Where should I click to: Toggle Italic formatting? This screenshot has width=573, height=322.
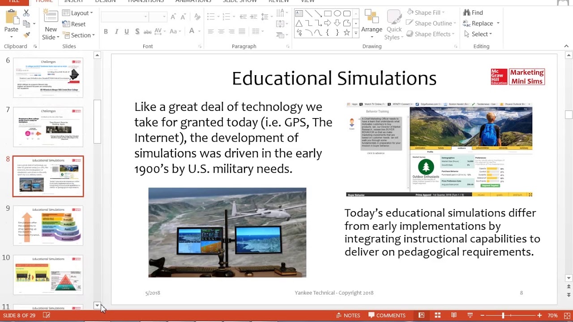click(116, 31)
